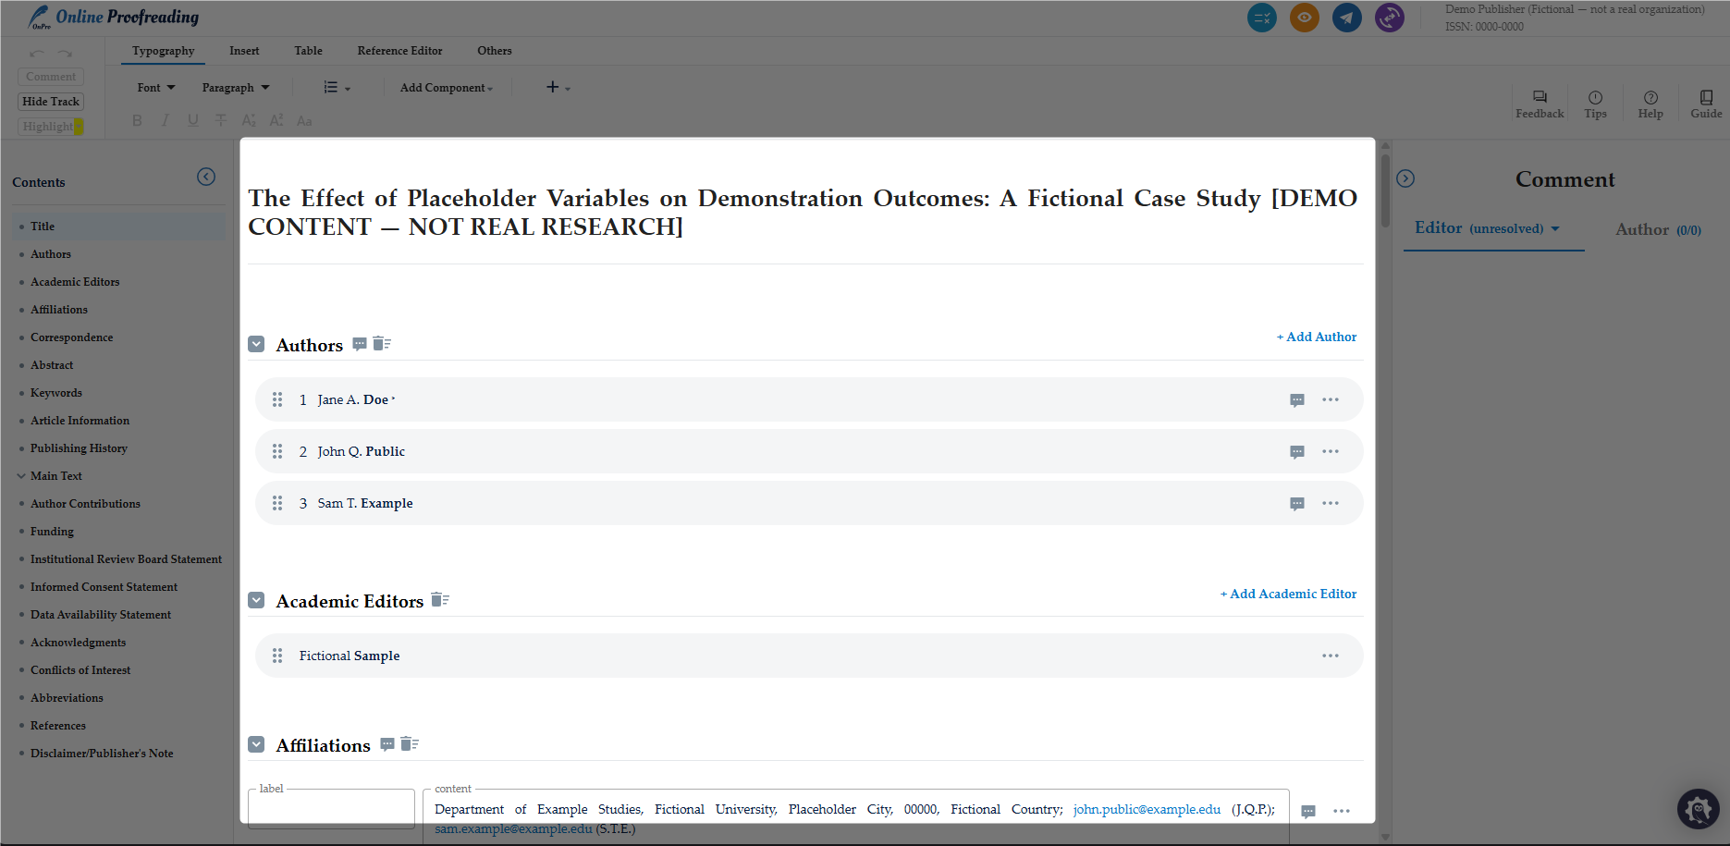This screenshot has width=1730, height=846.
Task: Open more options for Sam T. Example
Action: tap(1331, 503)
